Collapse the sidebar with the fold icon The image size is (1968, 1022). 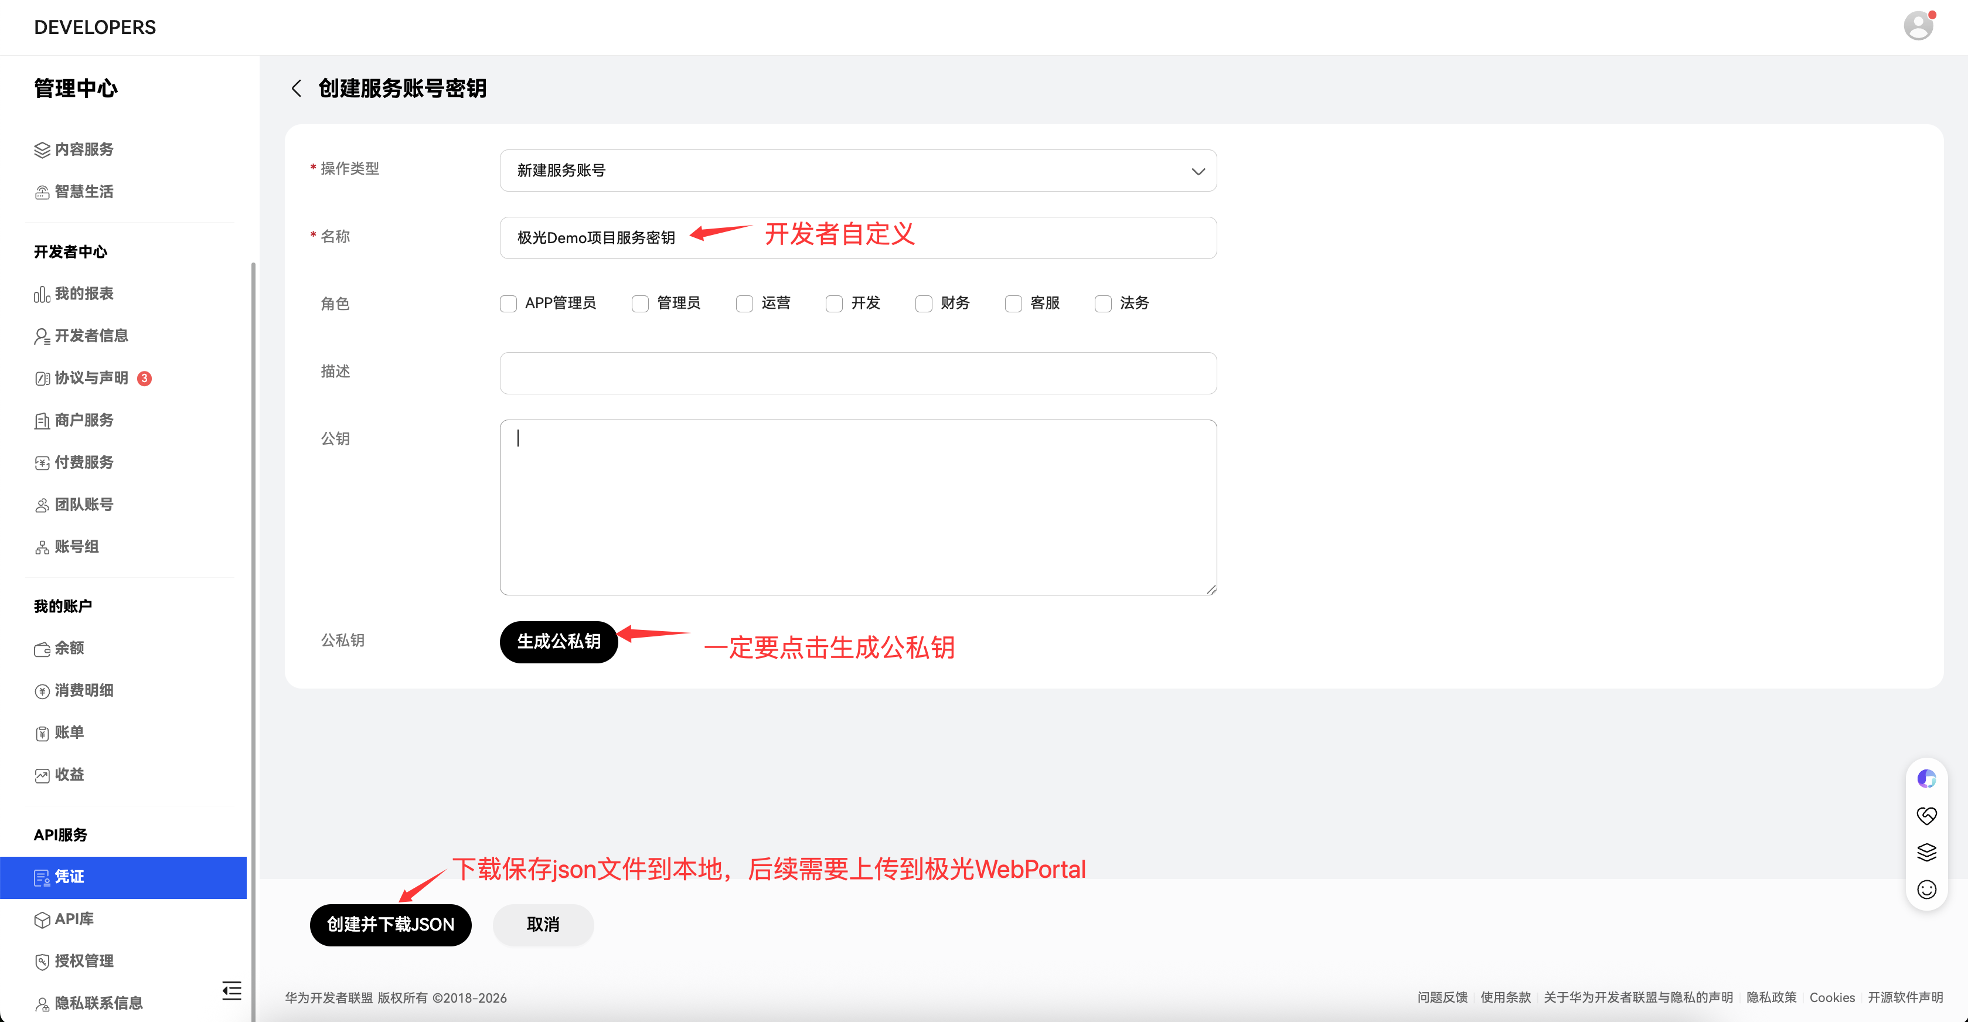coord(231,990)
